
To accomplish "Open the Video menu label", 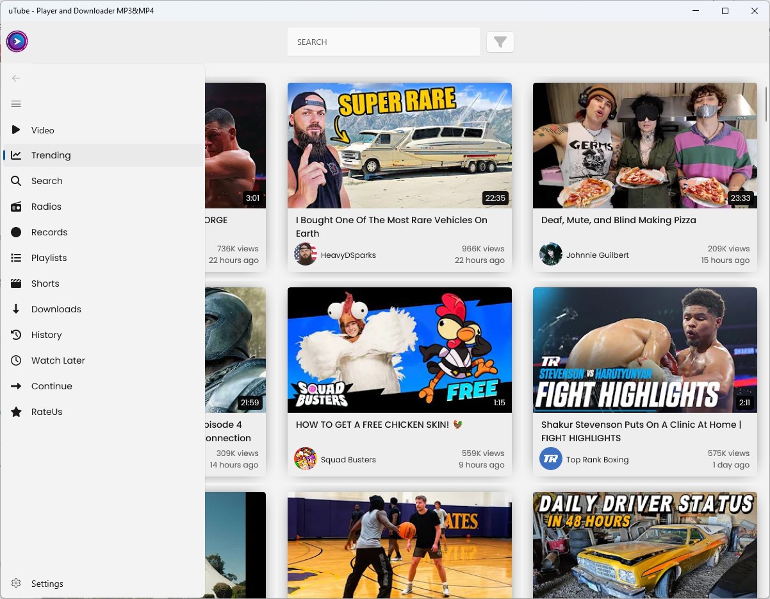I will [x=43, y=130].
